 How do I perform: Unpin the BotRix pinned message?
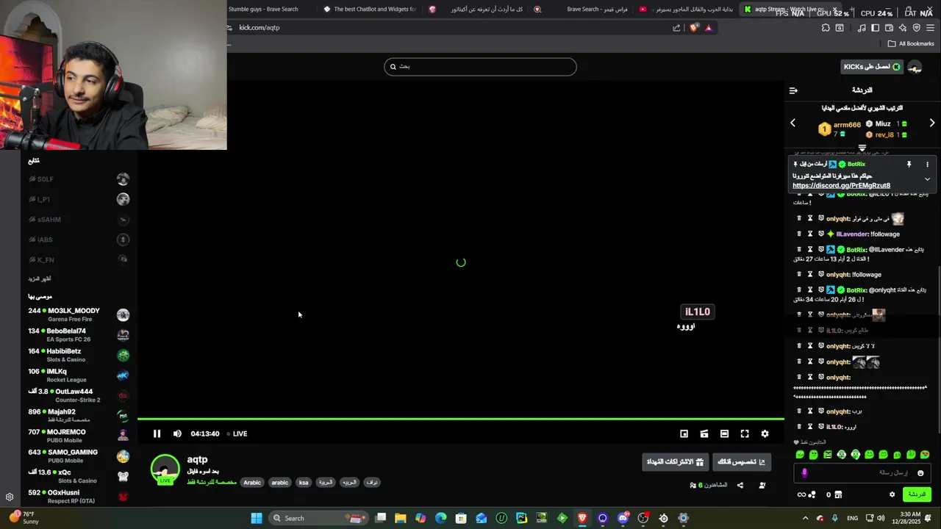click(x=909, y=165)
